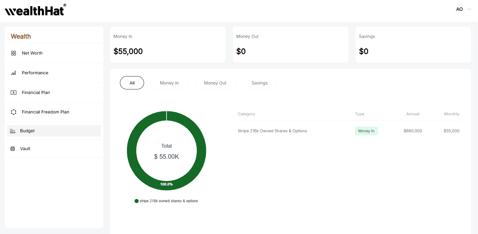478x234 pixels.
Task: Expand the account dropdown chevron
Action: (469, 9)
